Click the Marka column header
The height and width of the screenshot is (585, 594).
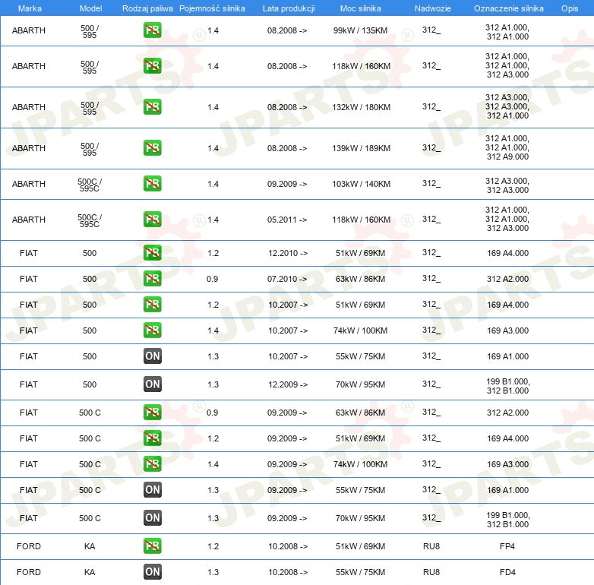pyautogui.click(x=30, y=8)
